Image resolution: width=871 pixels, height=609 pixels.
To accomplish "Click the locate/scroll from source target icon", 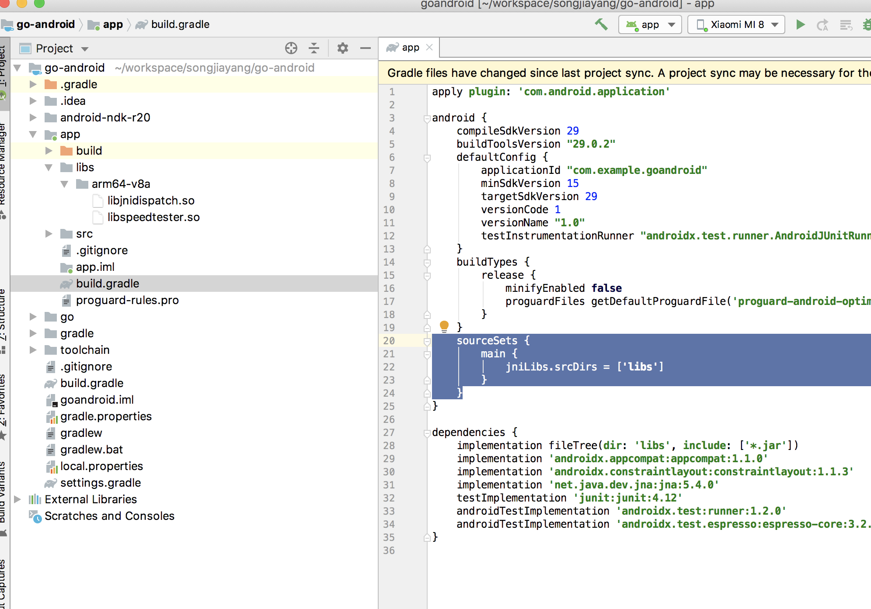I will (x=291, y=48).
